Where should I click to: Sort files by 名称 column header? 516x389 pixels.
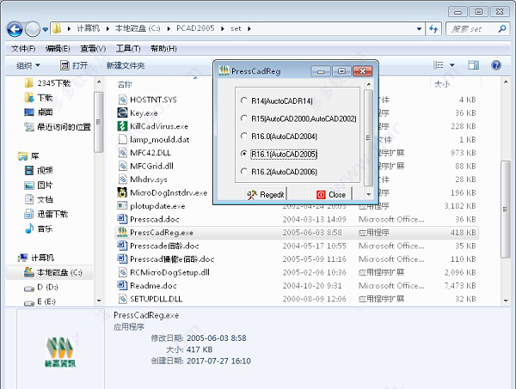click(x=125, y=84)
